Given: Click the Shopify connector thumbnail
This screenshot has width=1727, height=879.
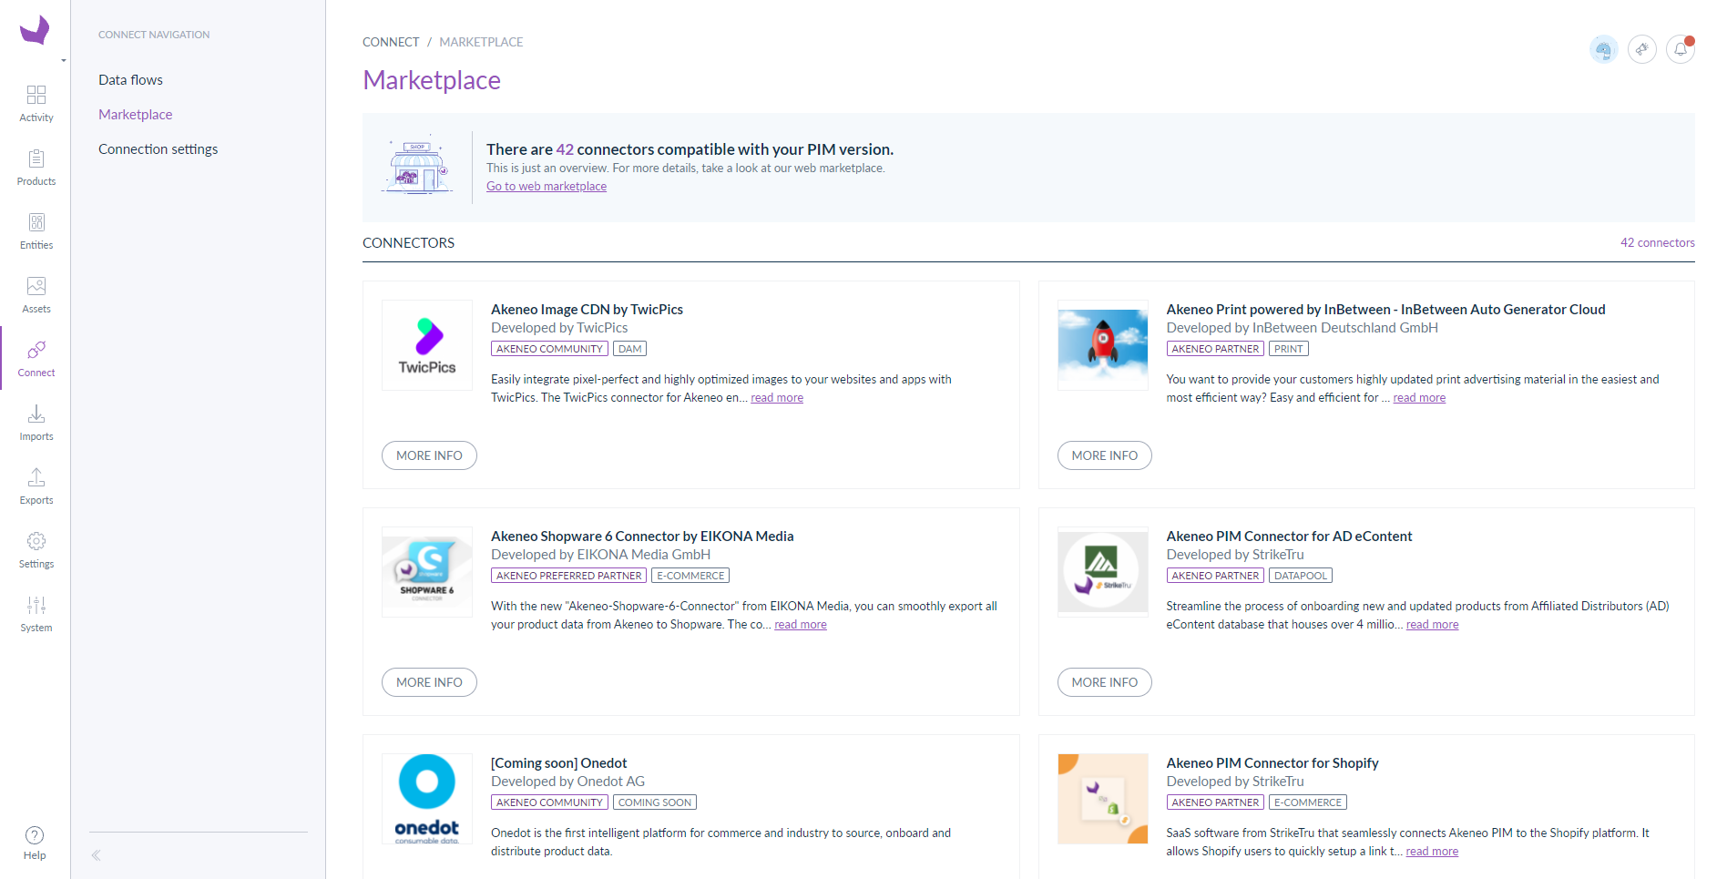Looking at the screenshot, I should tap(1103, 799).
